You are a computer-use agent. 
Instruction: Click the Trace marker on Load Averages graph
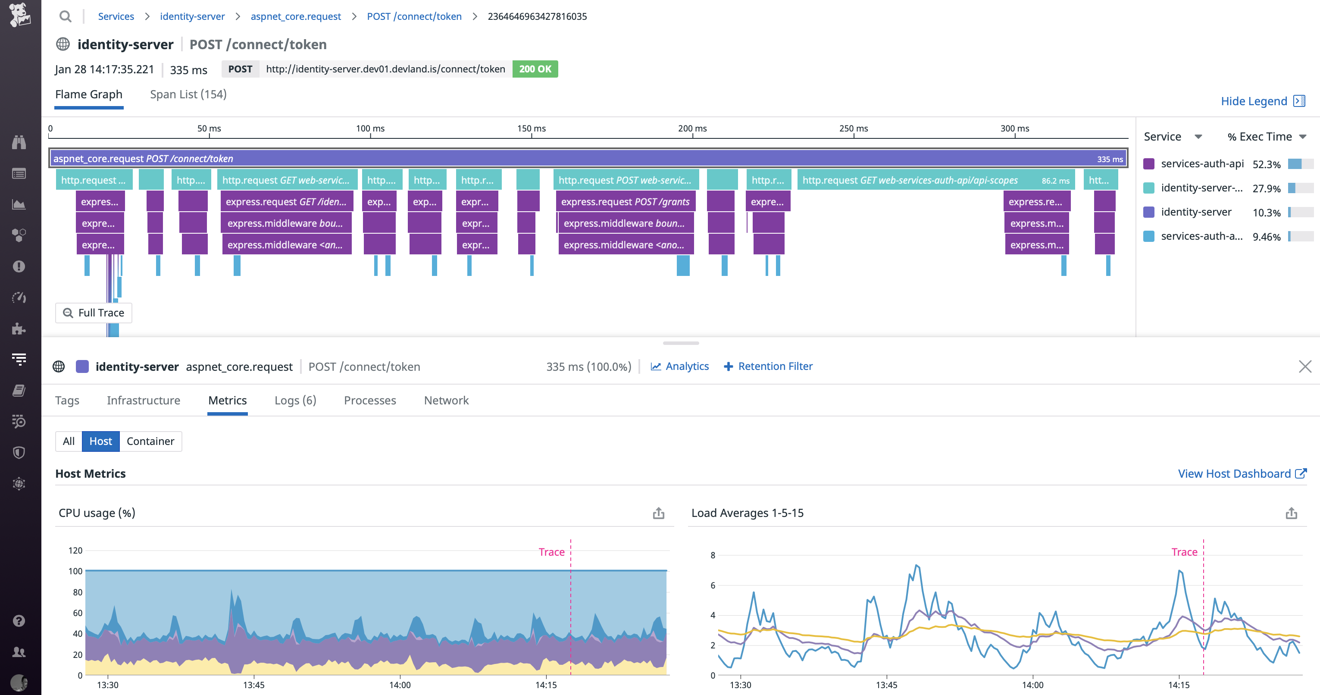(1184, 552)
